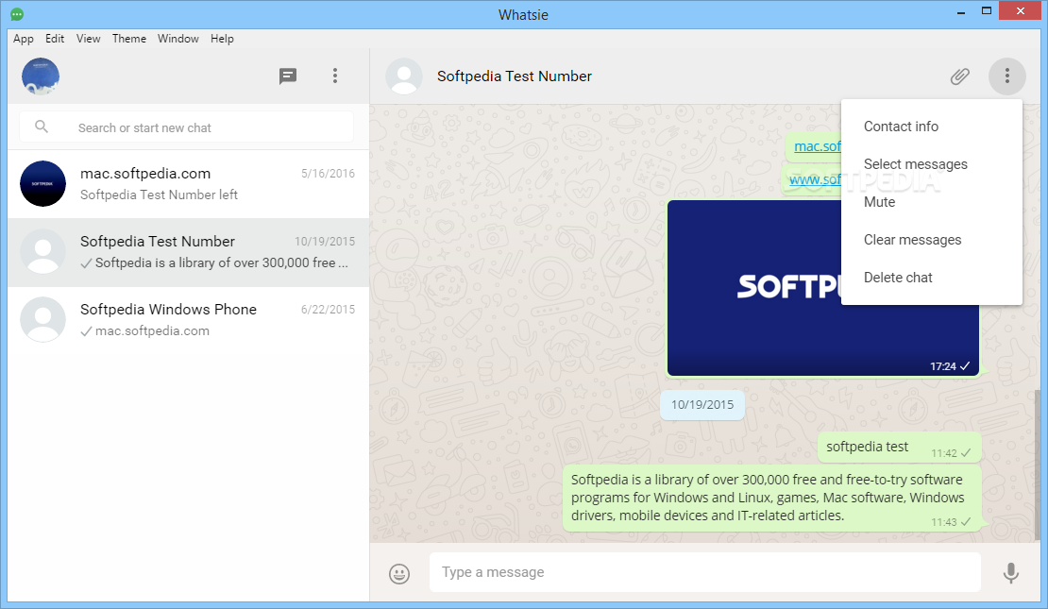Click the chat area vertical scrollbar

coord(1037,465)
